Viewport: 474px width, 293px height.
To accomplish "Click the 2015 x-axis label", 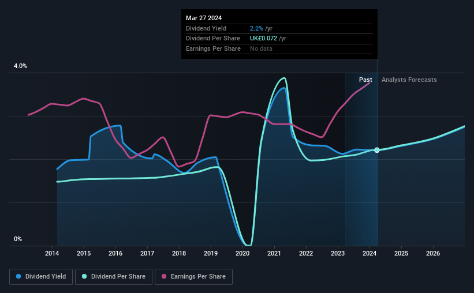I will (84, 253).
